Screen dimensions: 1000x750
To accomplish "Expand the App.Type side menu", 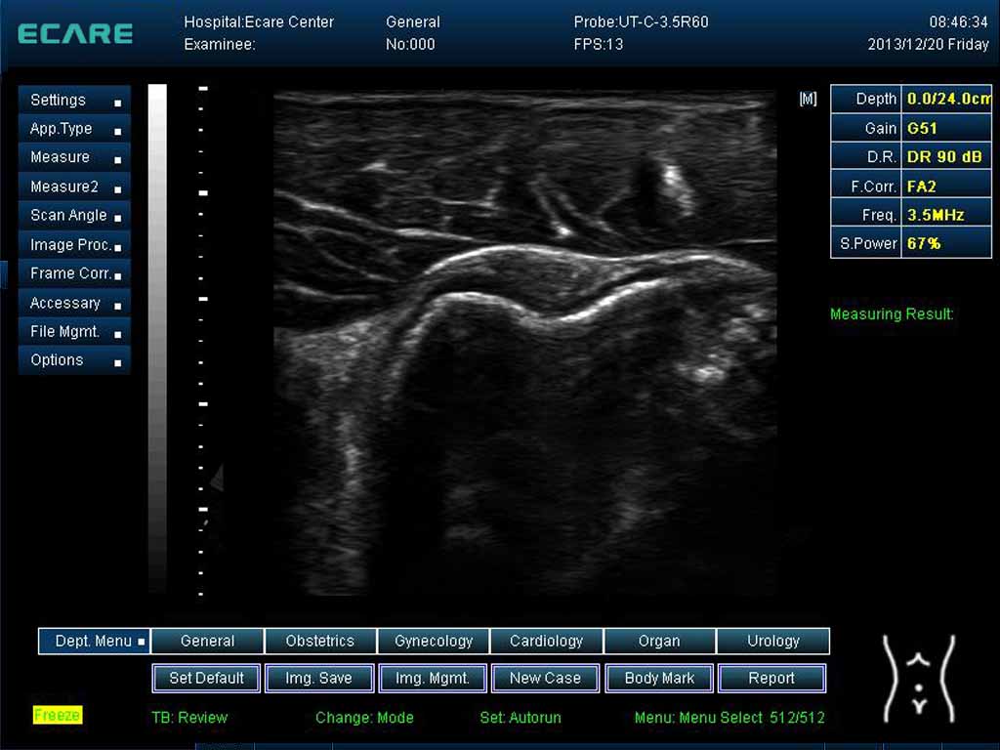I will pos(74,129).
